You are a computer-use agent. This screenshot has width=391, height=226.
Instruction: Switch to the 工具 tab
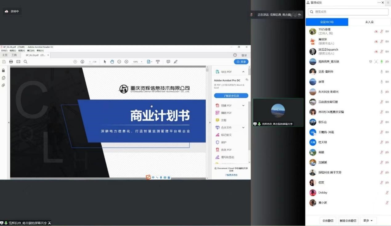coord(14,55)
